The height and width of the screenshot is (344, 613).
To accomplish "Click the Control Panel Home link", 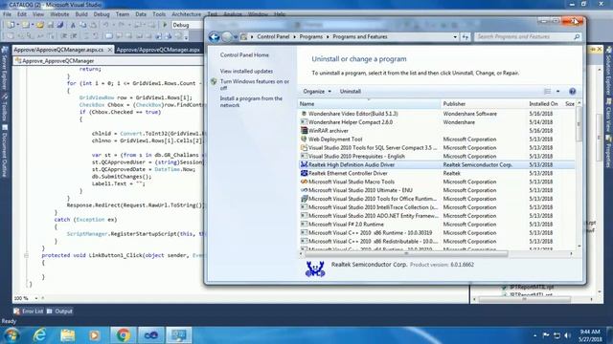I will (244, 55).
